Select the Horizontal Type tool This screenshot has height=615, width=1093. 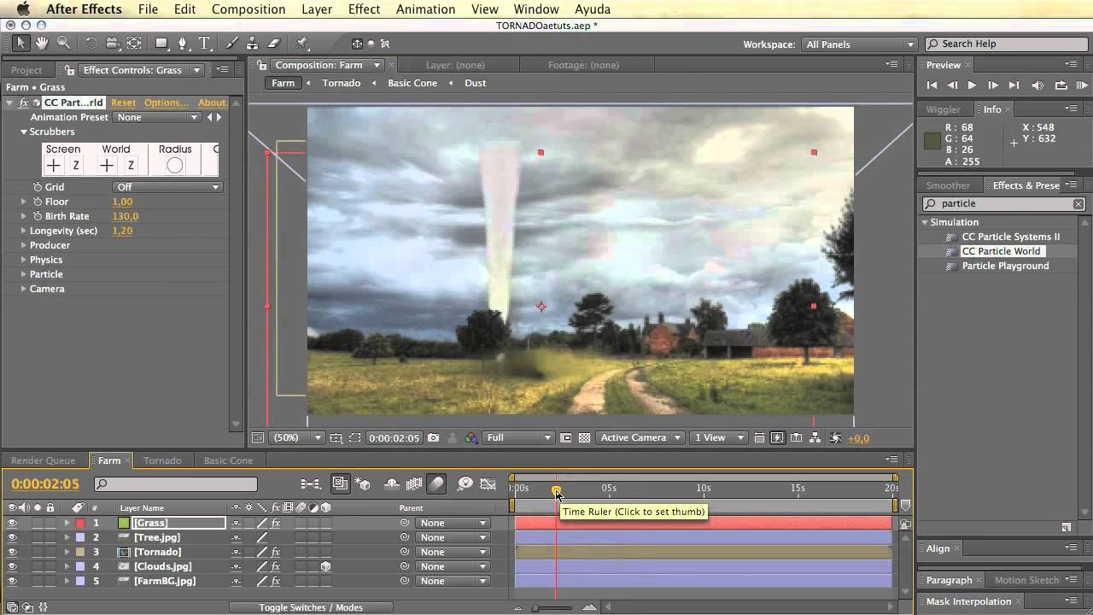click(204, 43)
